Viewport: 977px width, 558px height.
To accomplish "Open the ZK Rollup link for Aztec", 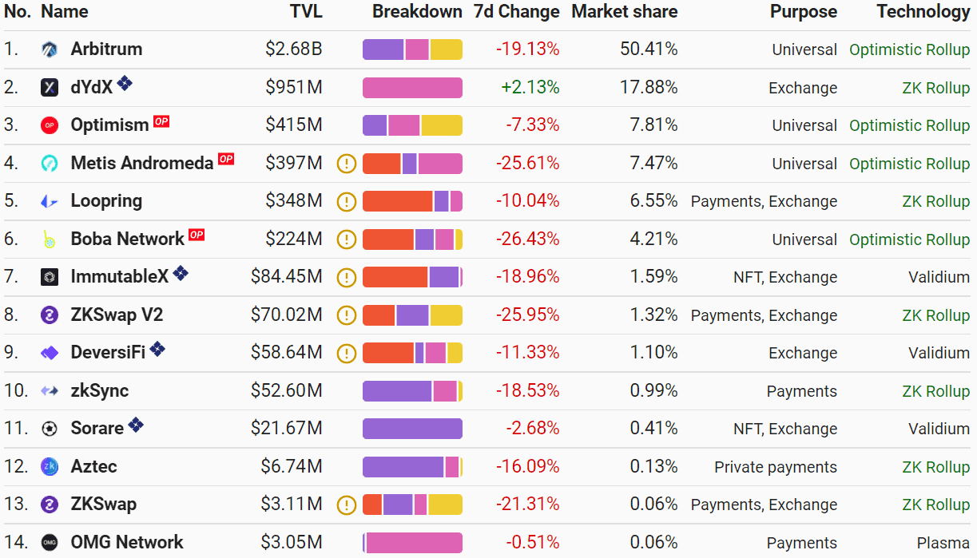I will pos(935,466).
